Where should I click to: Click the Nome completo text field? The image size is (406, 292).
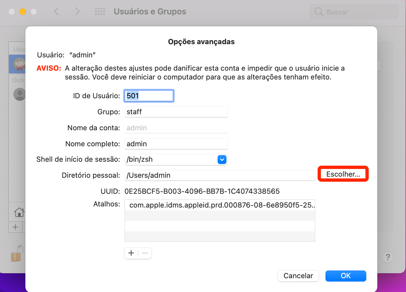[176, 144]
